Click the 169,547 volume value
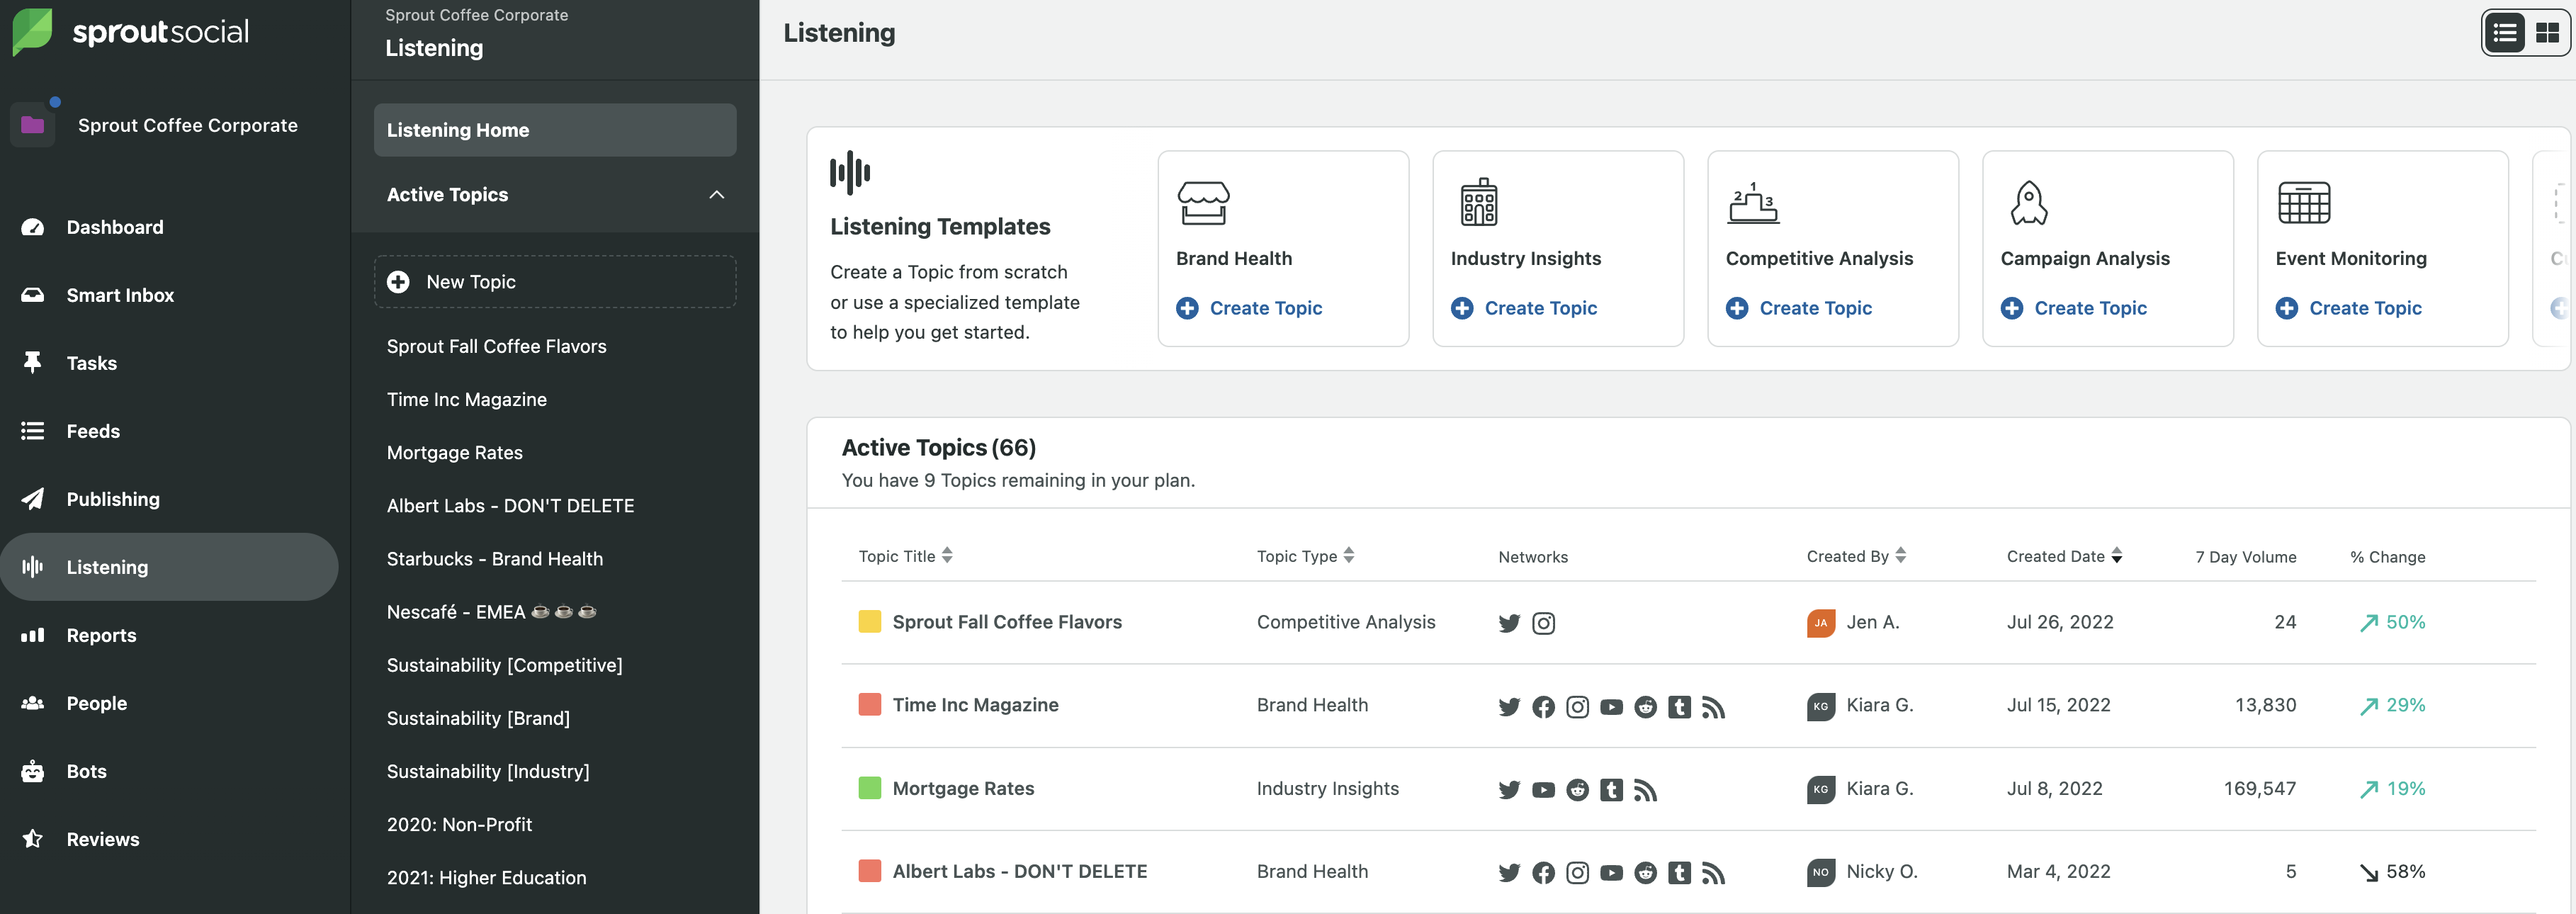The image size is (2576, 914). click(x=2259, y=788)
